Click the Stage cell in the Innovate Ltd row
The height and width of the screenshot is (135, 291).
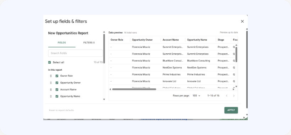click(x=224, y=81)
